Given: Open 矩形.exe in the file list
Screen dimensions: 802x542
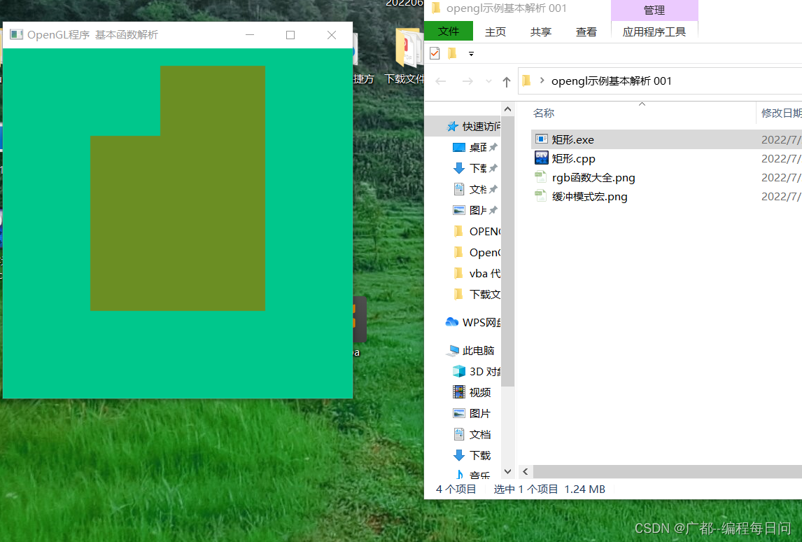Looking at the screenshot, I should click(572, 139).
